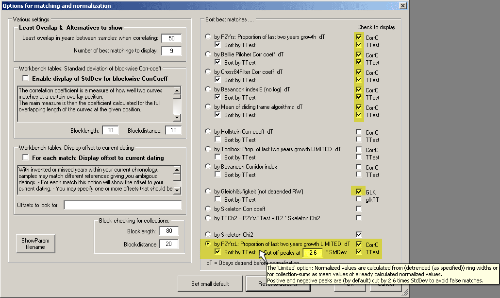Check TTest display for Toolbox LIMITED row
The height and width of the screenshot is (298, 500).
click(x=359, y=157)
